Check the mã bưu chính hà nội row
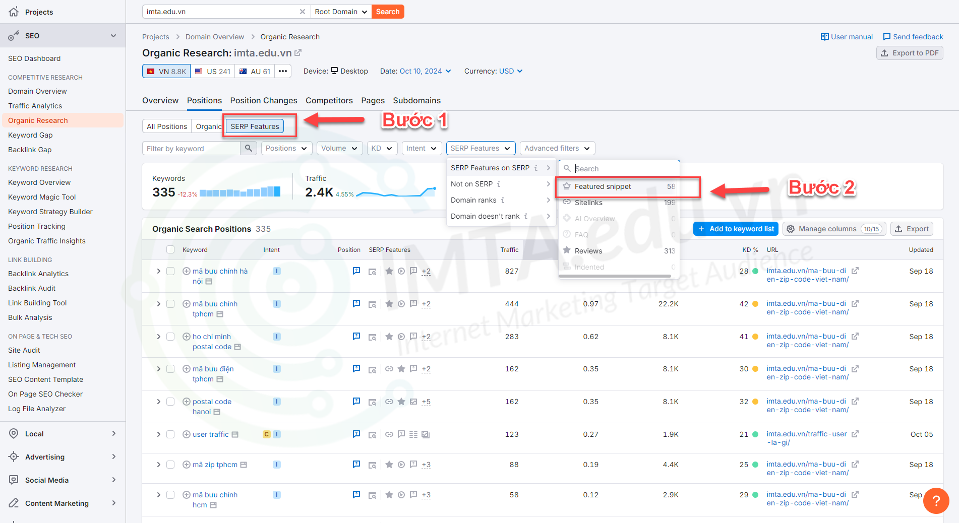 pyautogui.click(x=170, y=271)
